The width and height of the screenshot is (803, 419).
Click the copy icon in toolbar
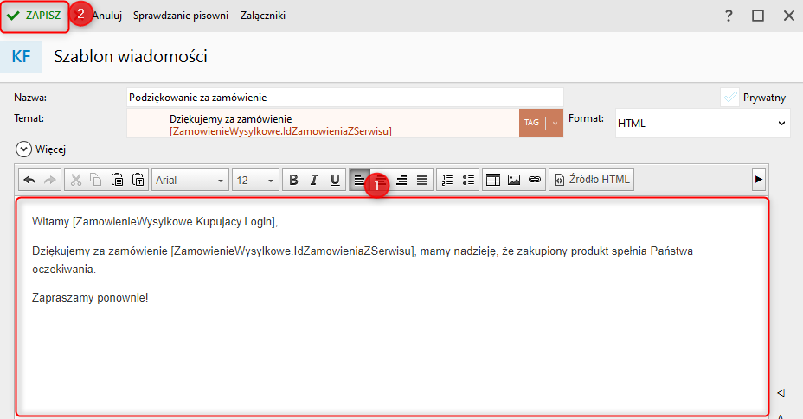point(96,180)
